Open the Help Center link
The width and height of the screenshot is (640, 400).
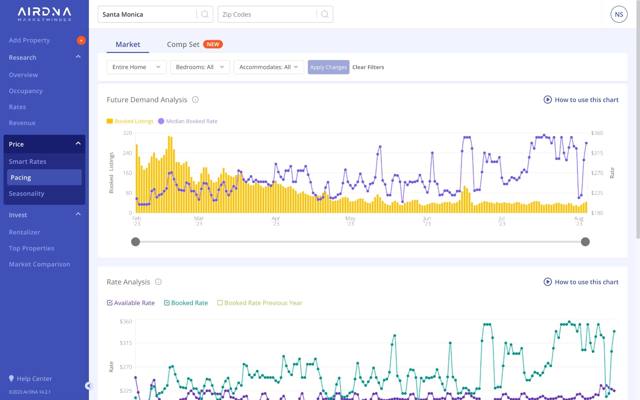pyautogui.click(x=34, y=379)
